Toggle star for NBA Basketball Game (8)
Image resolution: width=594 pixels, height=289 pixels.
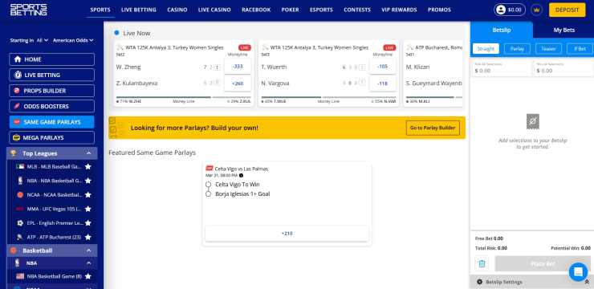click(87, 276)
